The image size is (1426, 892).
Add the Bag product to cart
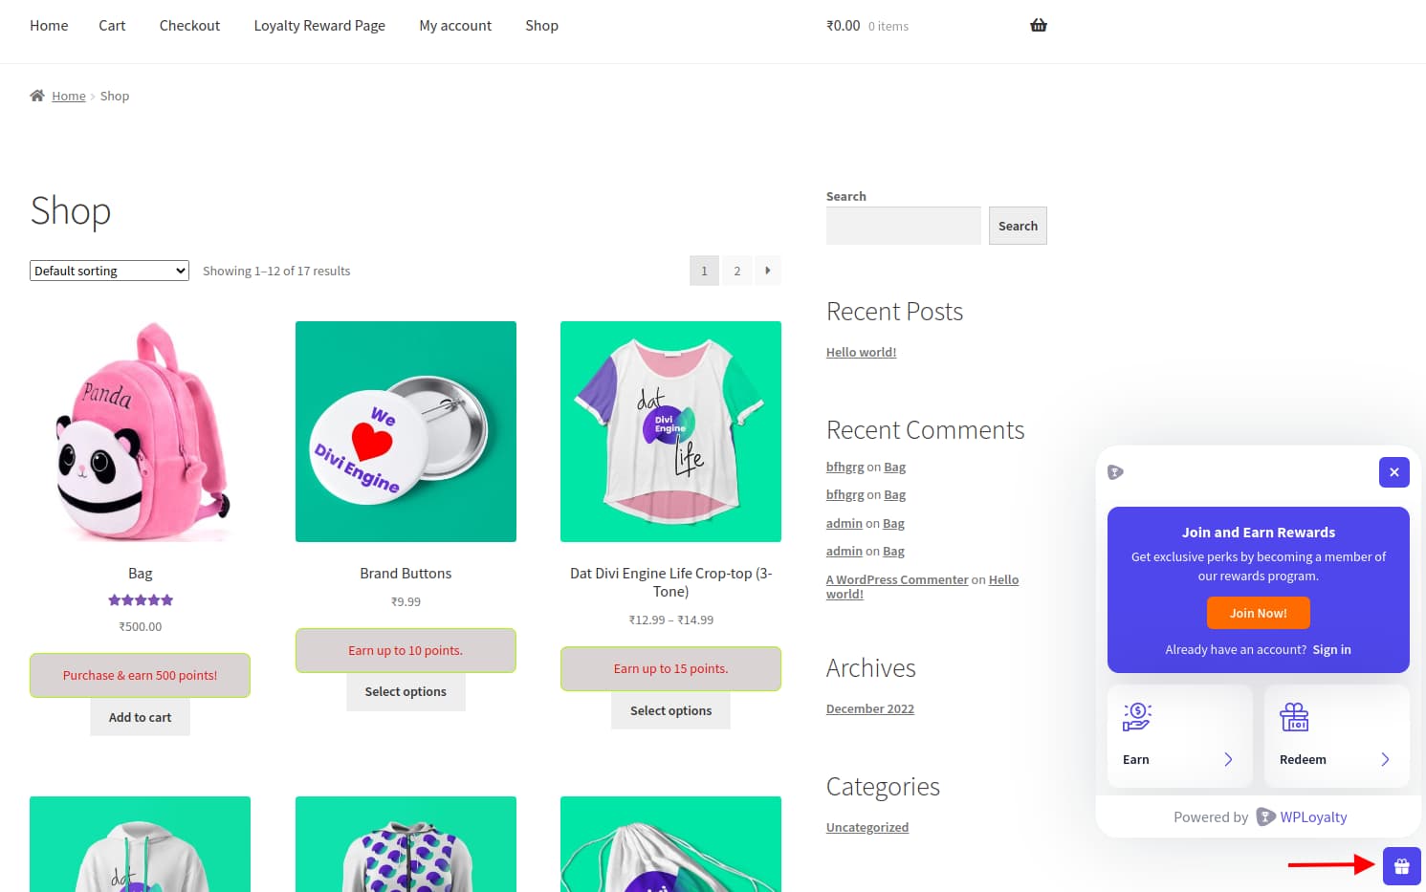tap(140, 716)
